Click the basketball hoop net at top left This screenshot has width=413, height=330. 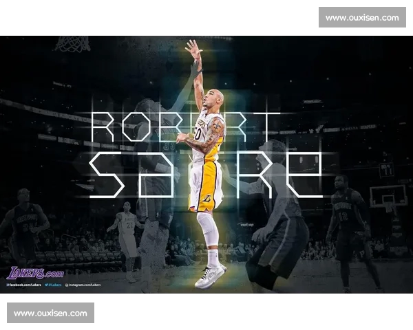(x=72, y=44)
